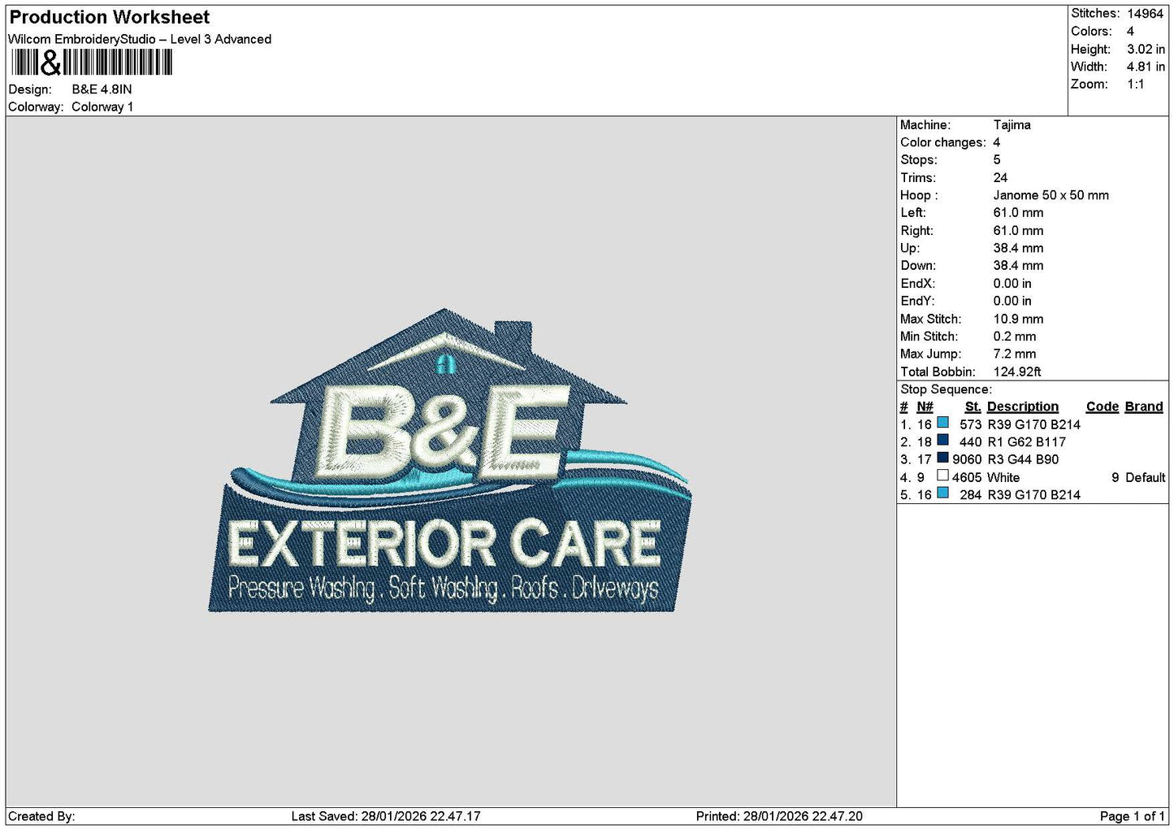Click the 'Up:' label

[x=909, y=248]
